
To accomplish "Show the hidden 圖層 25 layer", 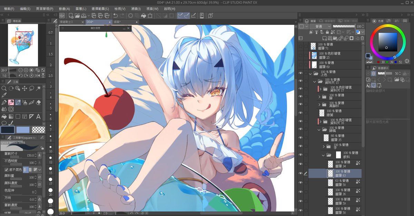I will [x=300, y=55].
